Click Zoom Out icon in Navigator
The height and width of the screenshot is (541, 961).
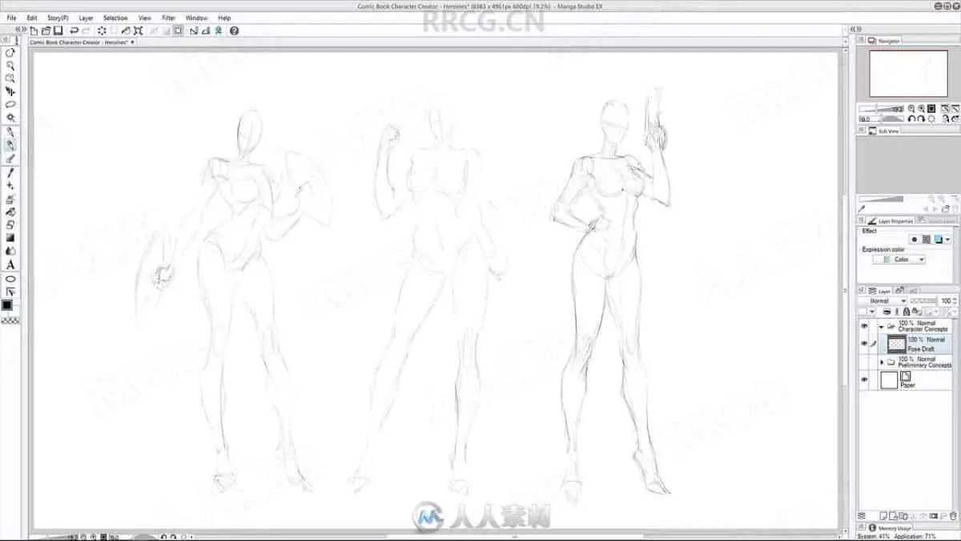click(911, 108)
